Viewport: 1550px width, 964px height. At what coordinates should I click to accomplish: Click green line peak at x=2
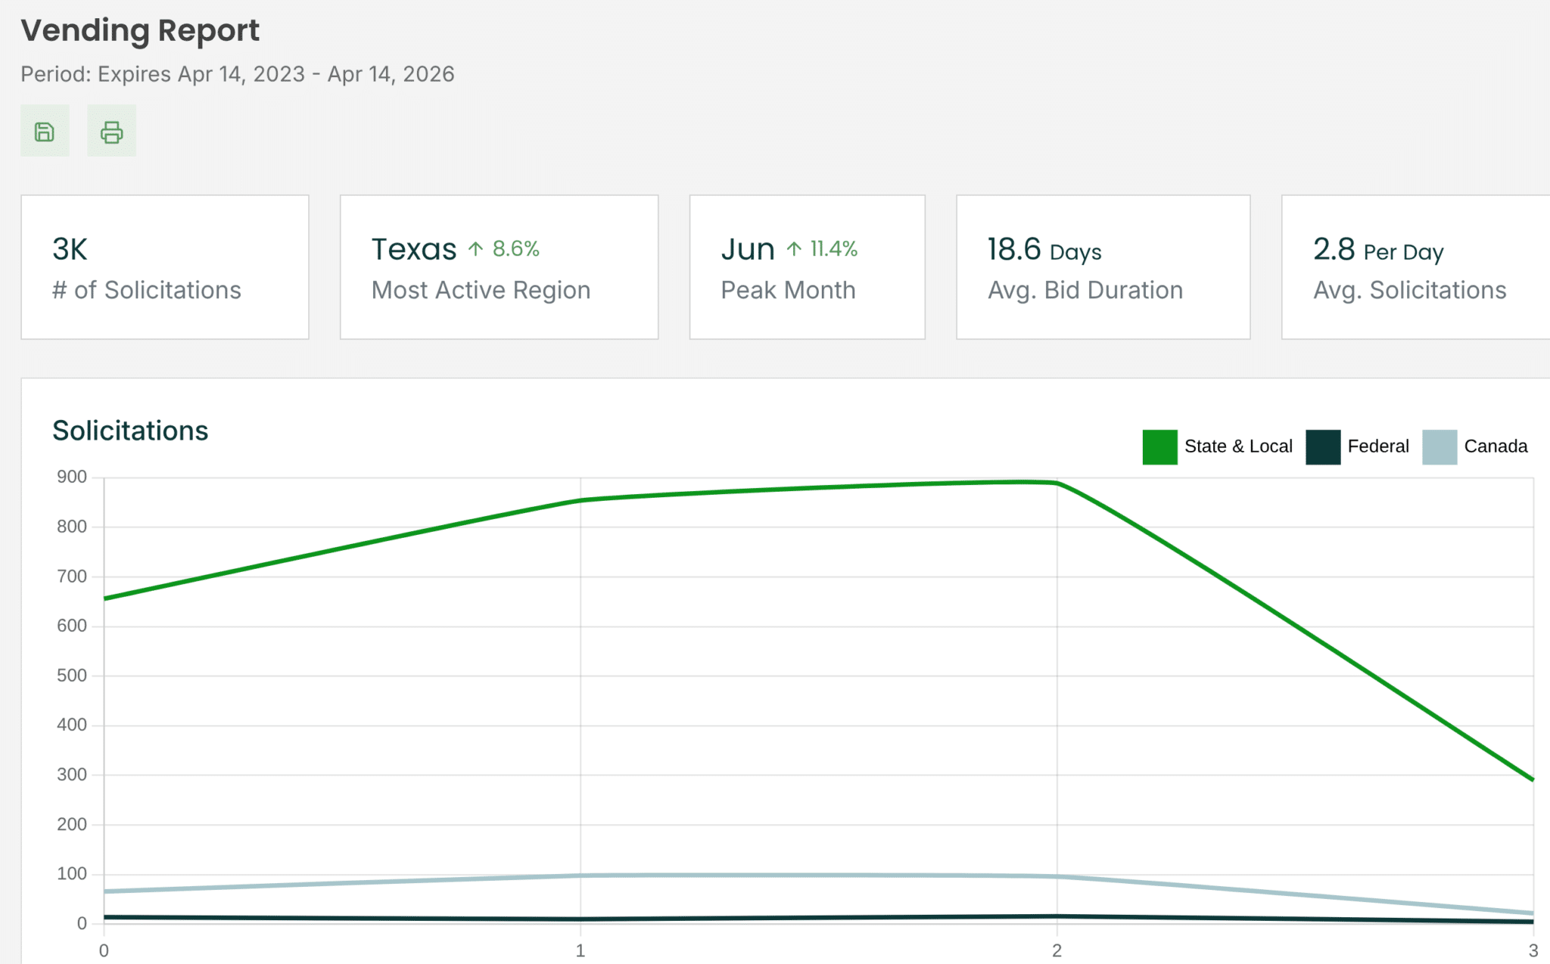pyautogui.click(x=1057, y=483)
